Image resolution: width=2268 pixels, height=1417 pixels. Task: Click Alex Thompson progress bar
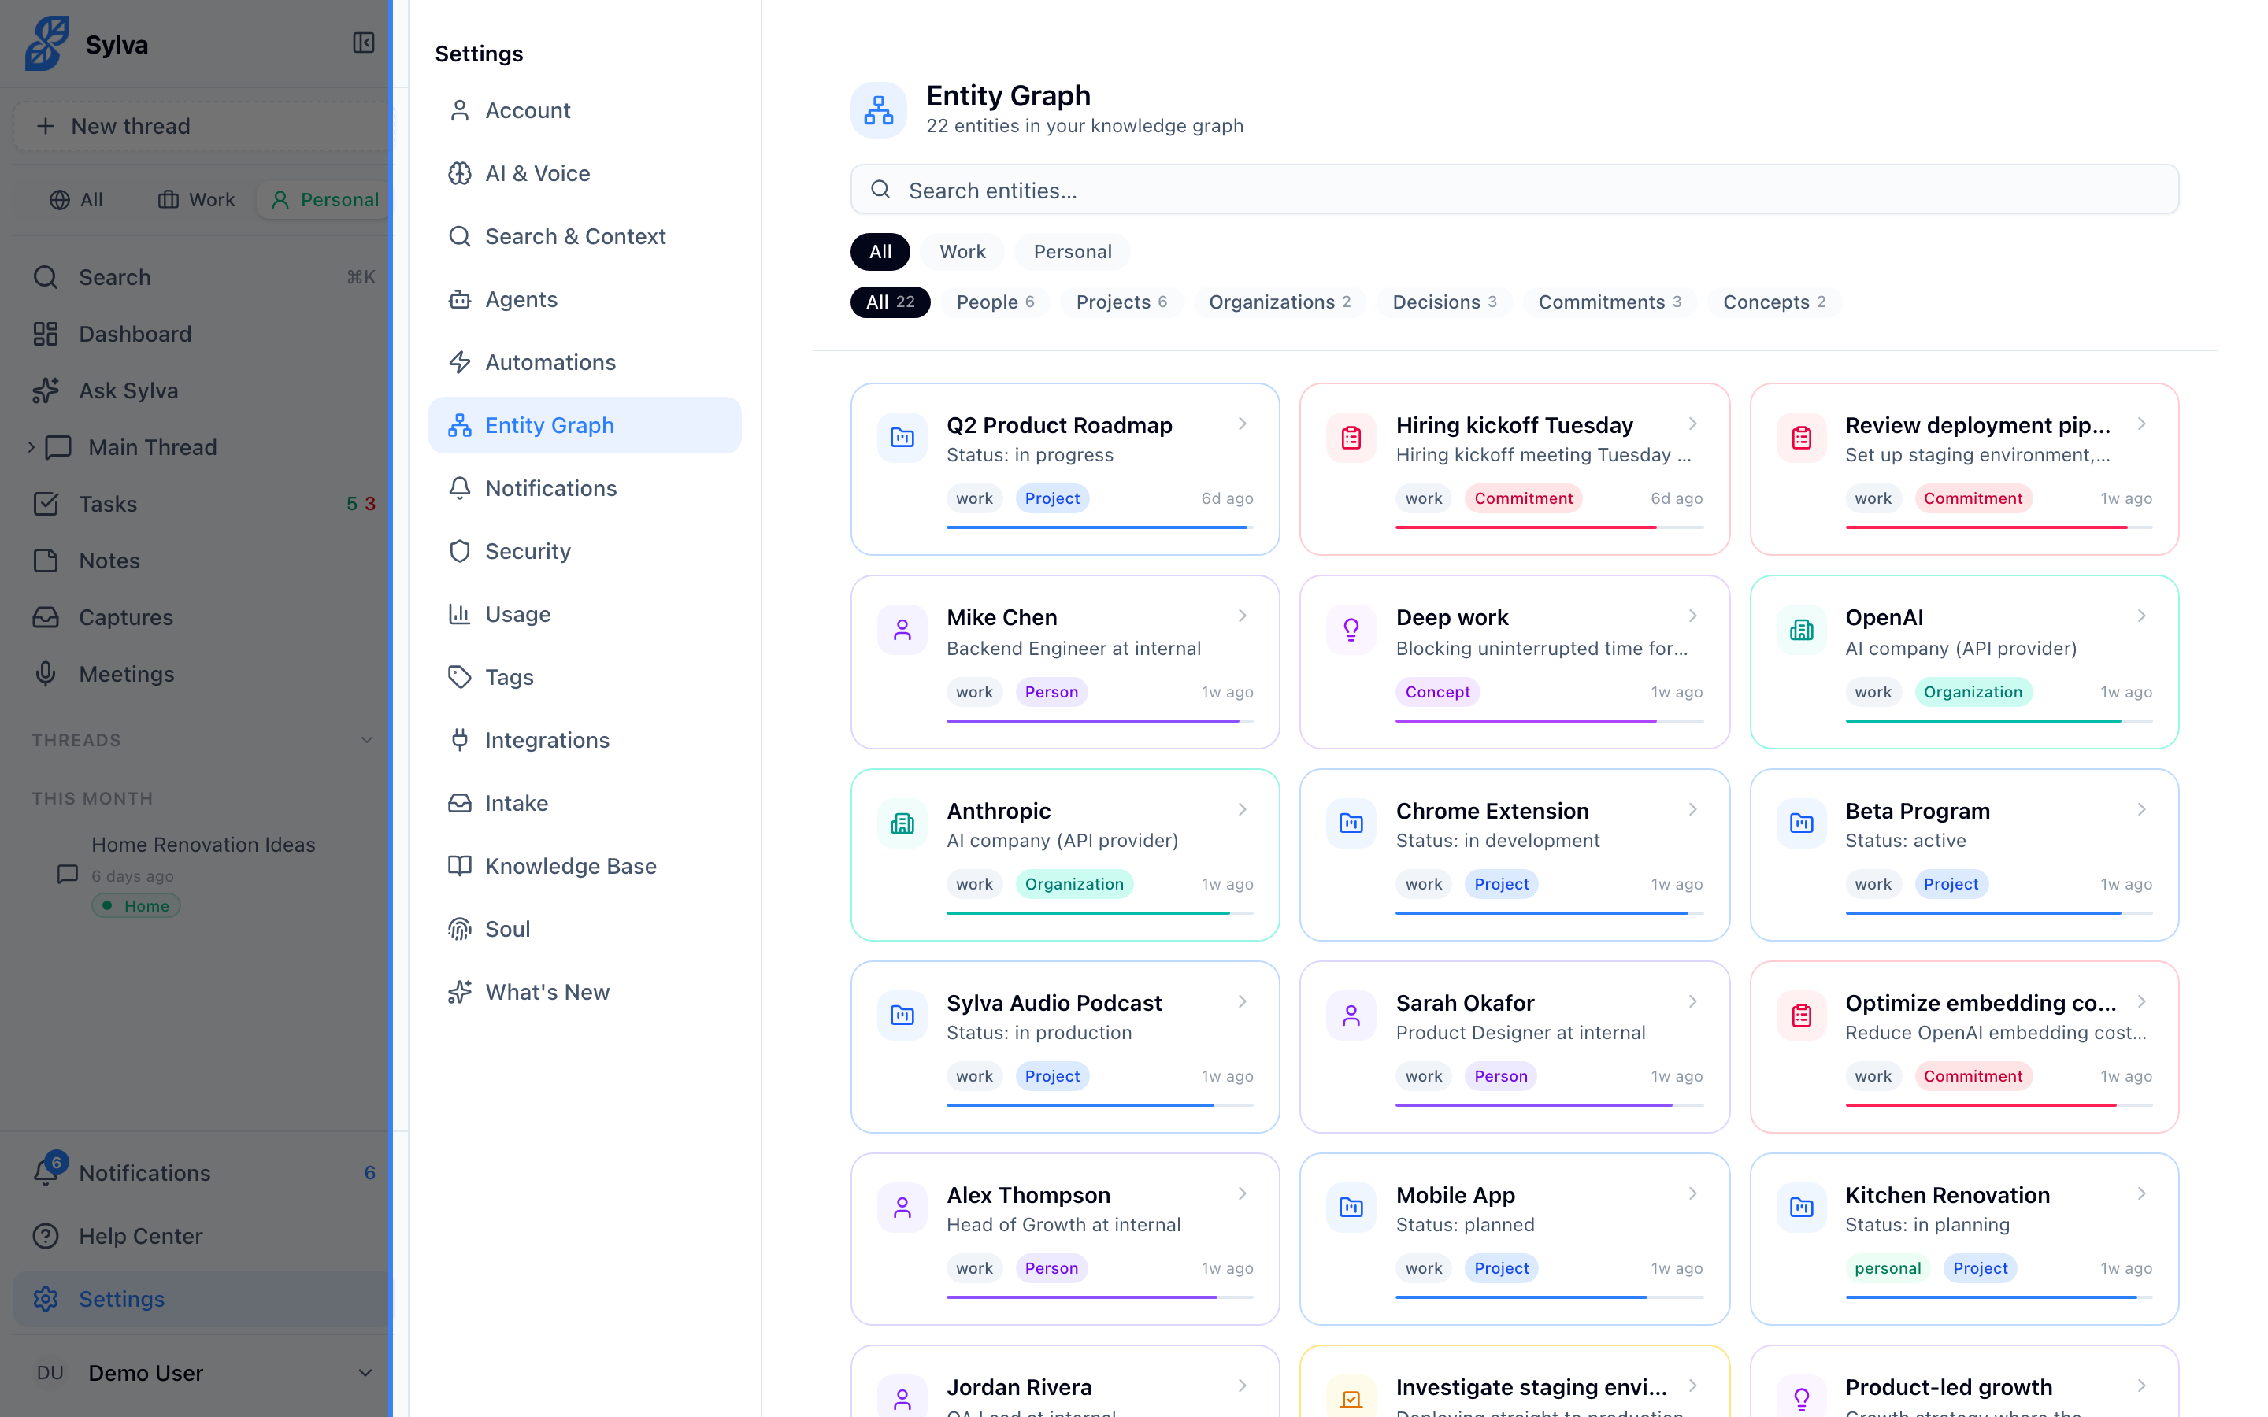[1099, 1297]
